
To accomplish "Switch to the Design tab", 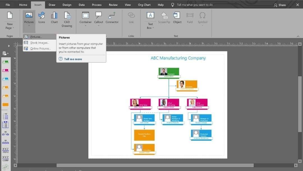I will pos(67,5).
